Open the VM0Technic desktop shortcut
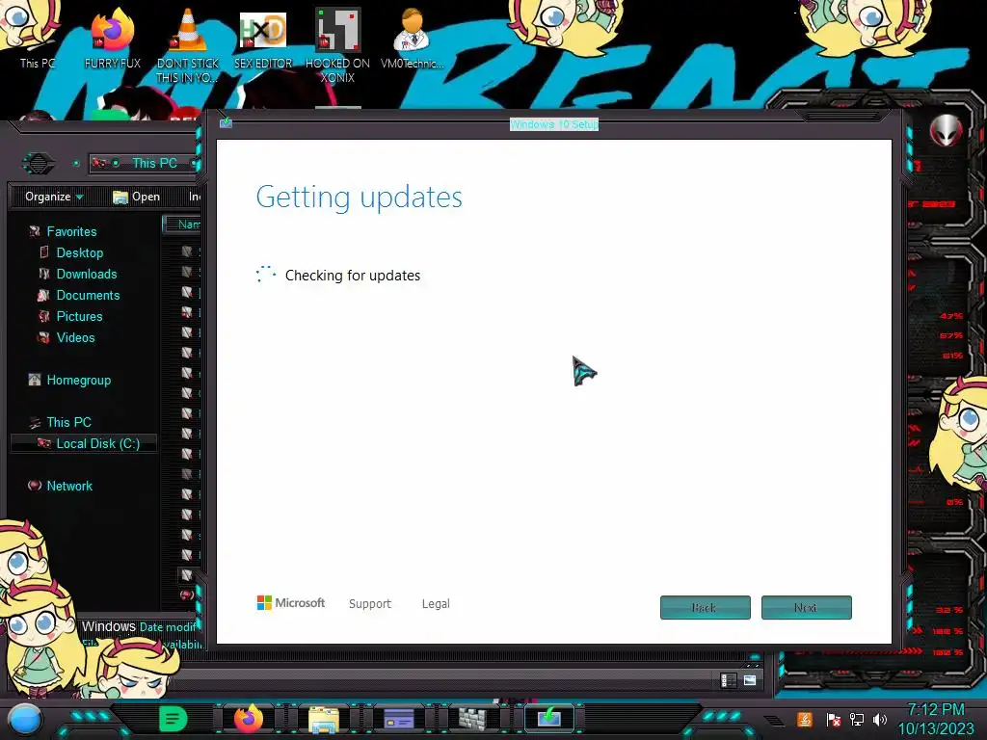Screen dimensions: 987x740 coord(412,38)
